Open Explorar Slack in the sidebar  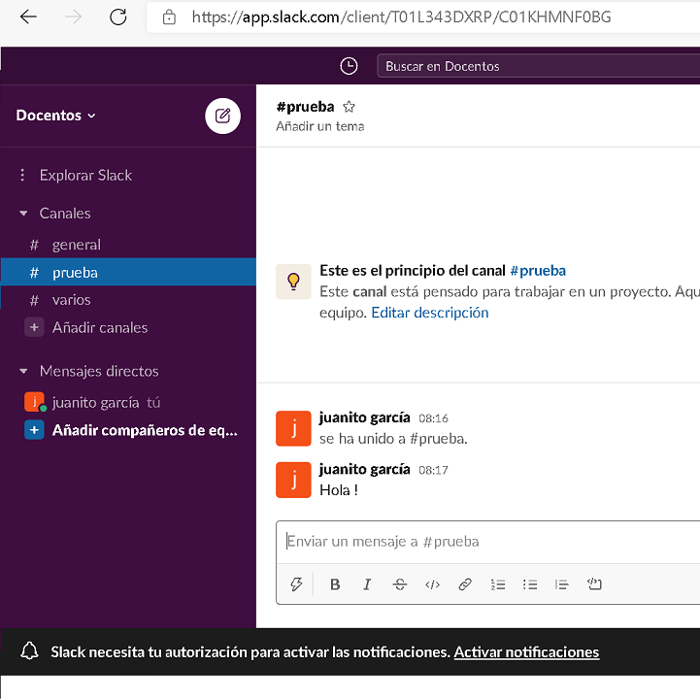(85, 175)
